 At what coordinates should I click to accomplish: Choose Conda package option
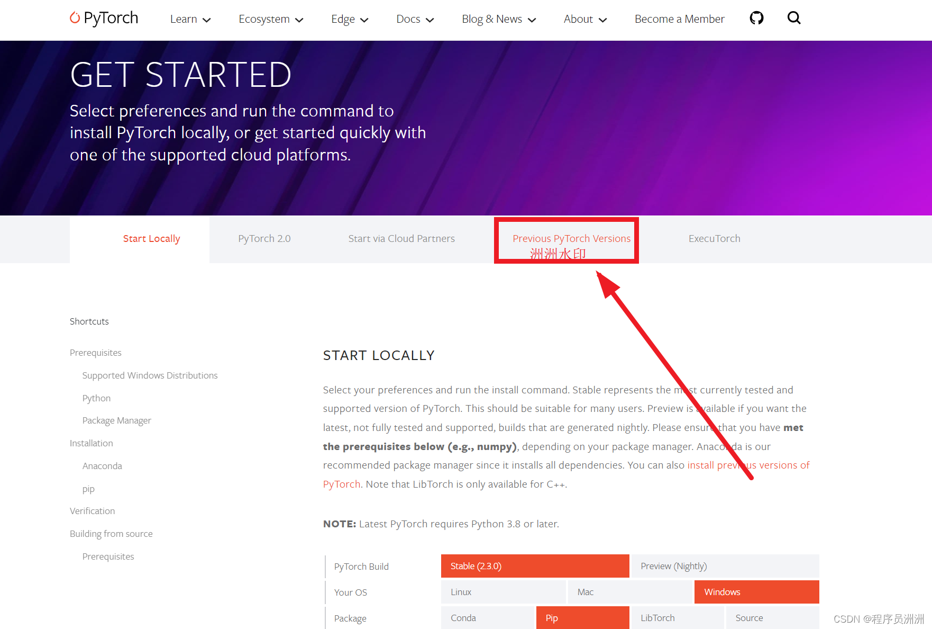(487, 618)
